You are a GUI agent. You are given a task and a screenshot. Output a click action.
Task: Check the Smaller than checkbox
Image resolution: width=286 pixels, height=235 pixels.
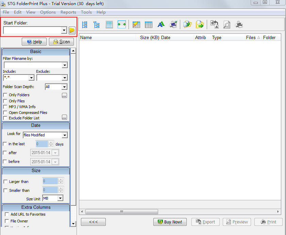coord(5,190)
